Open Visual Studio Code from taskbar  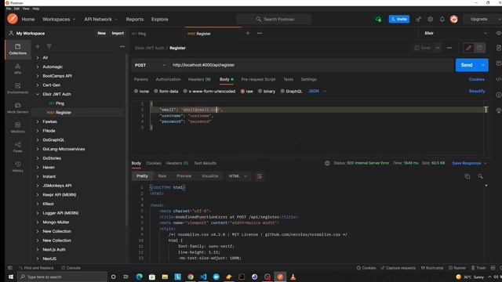click(203, 277)
